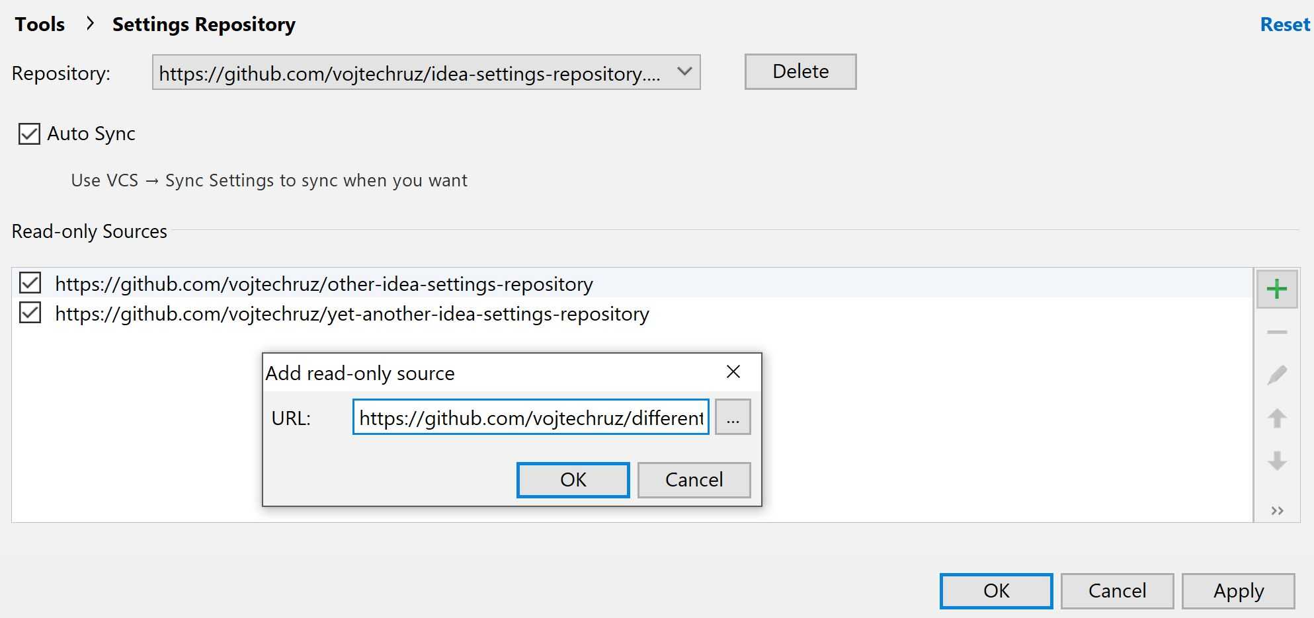This screenshot has height=618, width=1314.
Task: Click the green plus add source icon
Action: coord(1276,289)
